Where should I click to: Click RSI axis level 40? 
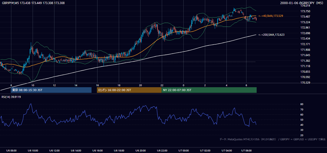302,125
